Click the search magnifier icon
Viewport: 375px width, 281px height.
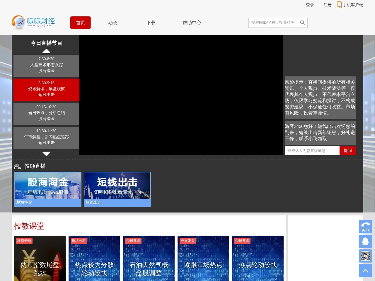pos(303,23)
